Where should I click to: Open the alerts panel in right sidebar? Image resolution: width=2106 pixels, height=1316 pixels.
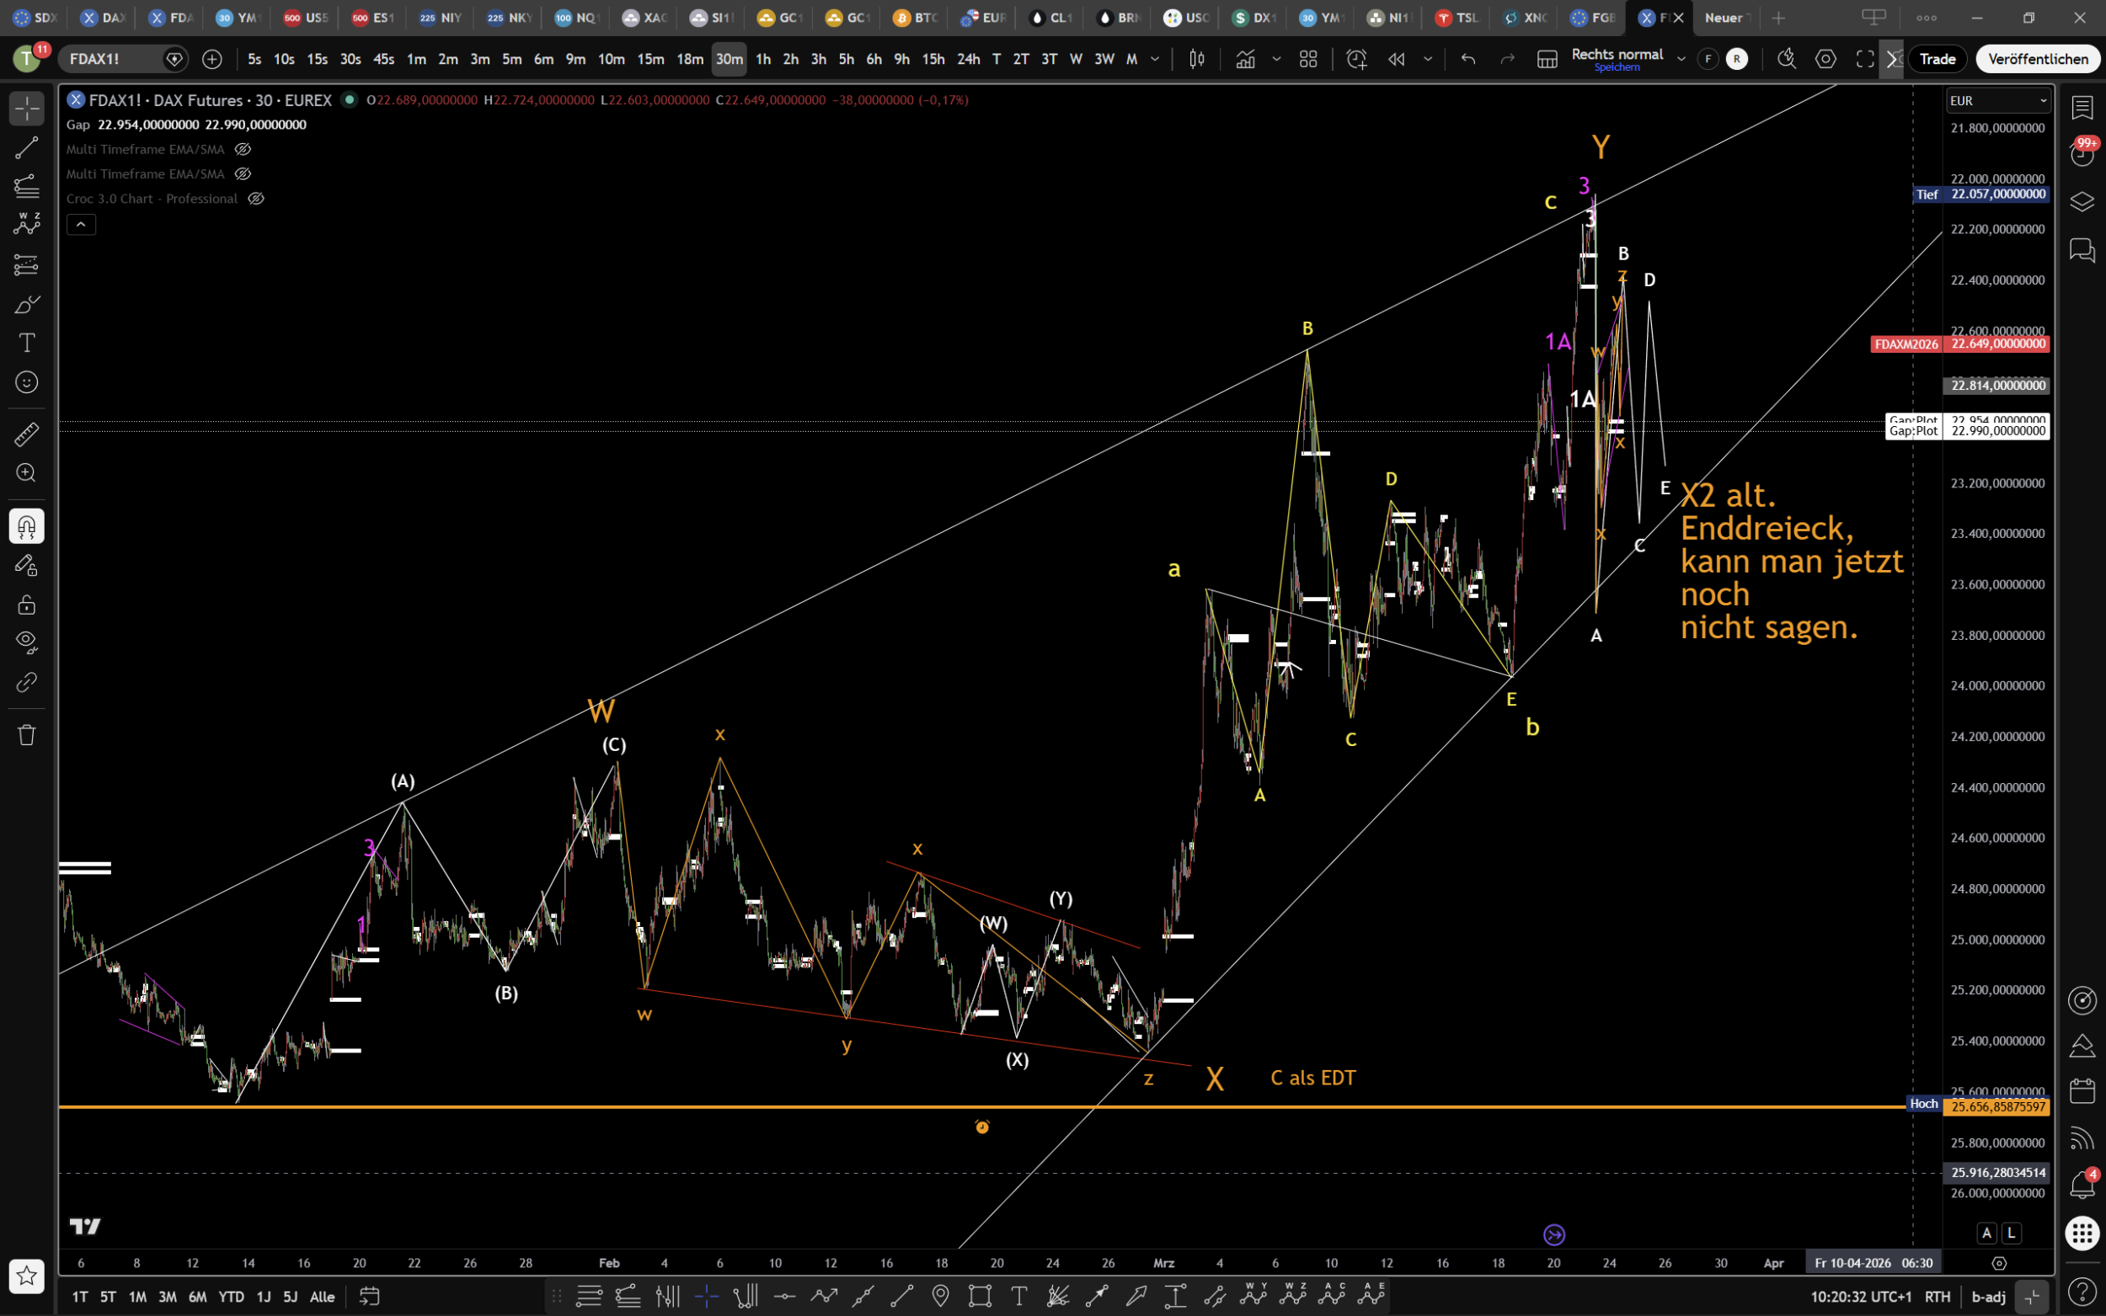pyautogui.click(x=2082, y=155)
